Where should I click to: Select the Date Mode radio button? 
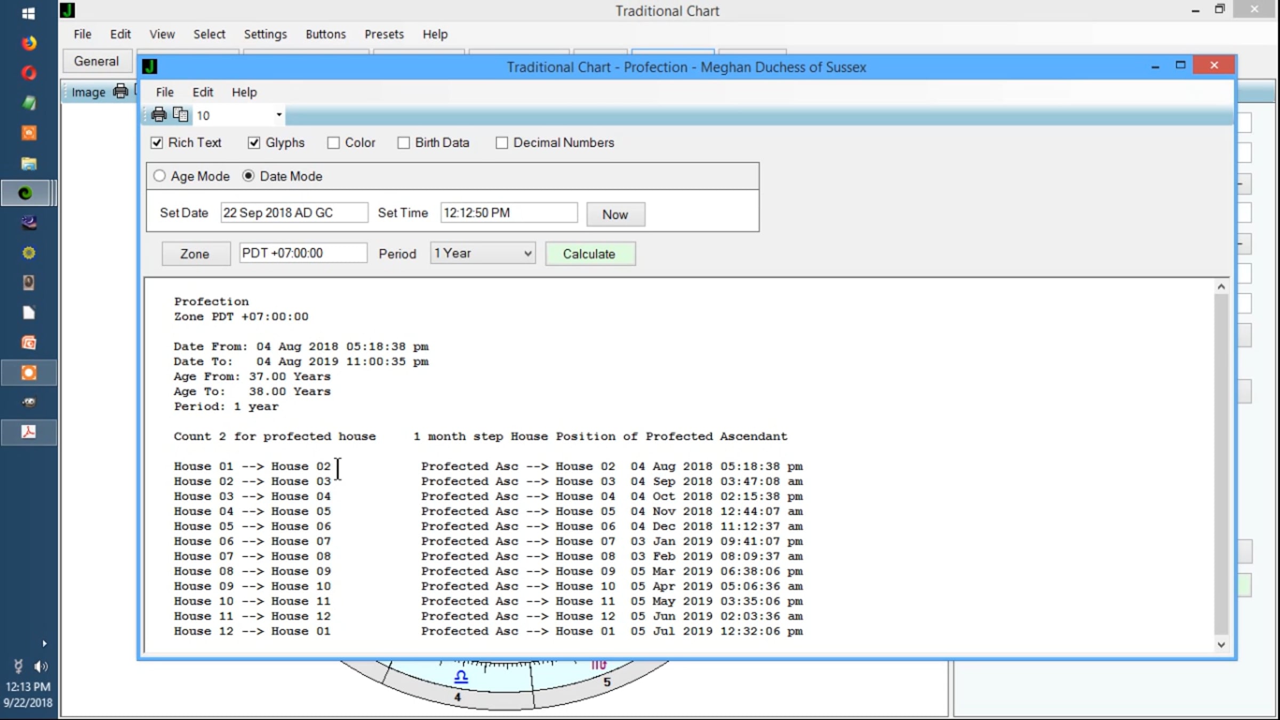tap(249, 176)
